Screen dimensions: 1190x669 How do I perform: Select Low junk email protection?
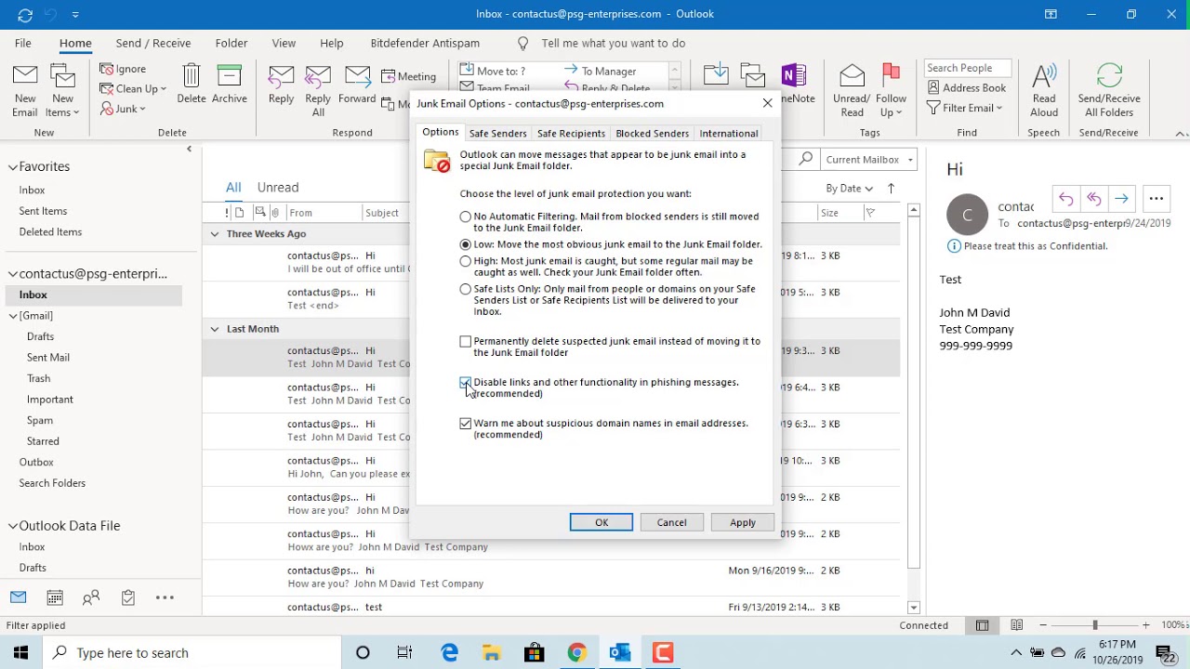tap(466, 244)
